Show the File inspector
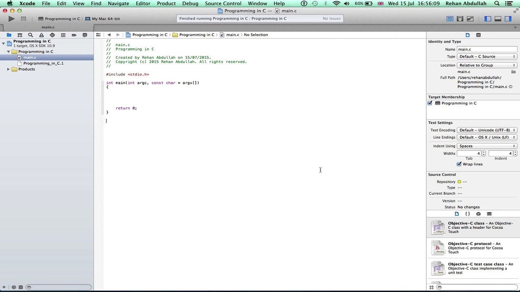The width and height of the screenshot is (520, 292). click(468, 35)
